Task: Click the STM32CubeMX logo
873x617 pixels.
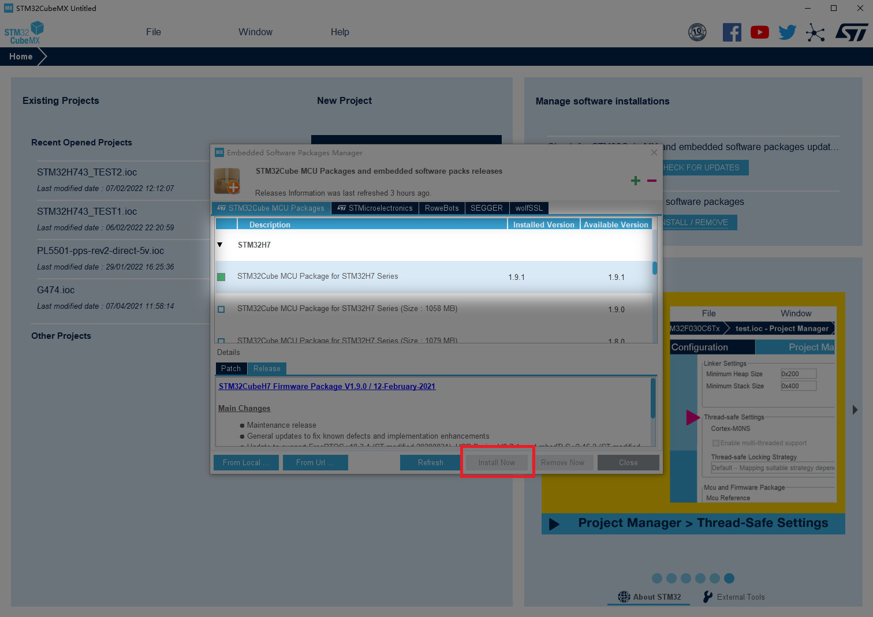Action: click(x=24, y=33)
